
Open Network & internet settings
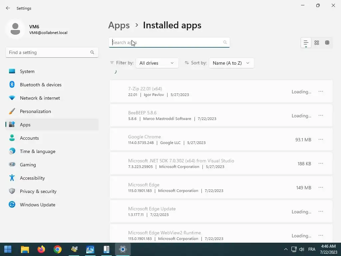tap(52, 98)
